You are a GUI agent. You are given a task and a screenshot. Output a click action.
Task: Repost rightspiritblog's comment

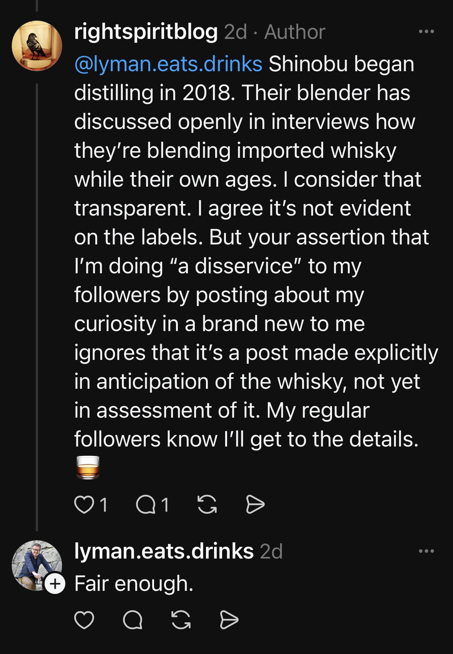click(x=207, y=505)
